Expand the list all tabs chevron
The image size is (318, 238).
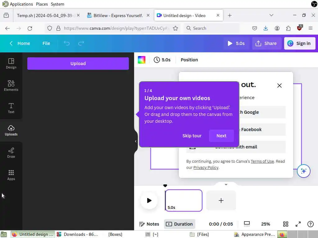point(271,15)
